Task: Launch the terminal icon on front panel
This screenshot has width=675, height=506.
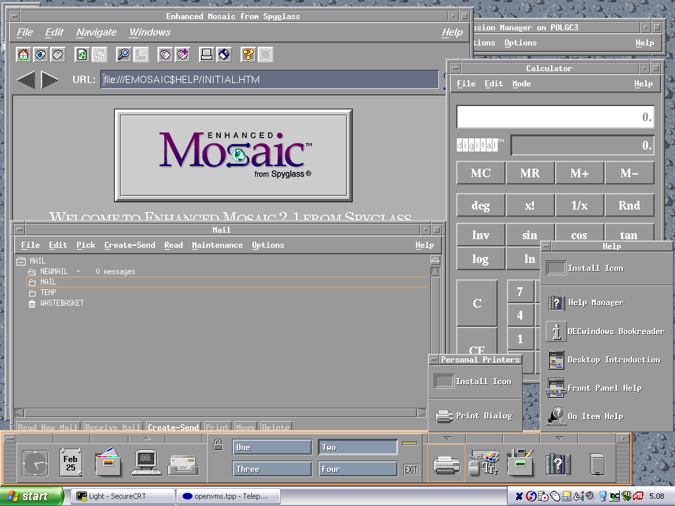Action: click(x=146, y=463)
